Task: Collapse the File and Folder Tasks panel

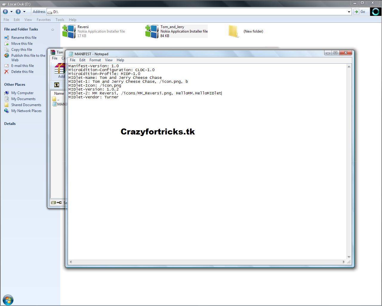Action: coord(53,29)
